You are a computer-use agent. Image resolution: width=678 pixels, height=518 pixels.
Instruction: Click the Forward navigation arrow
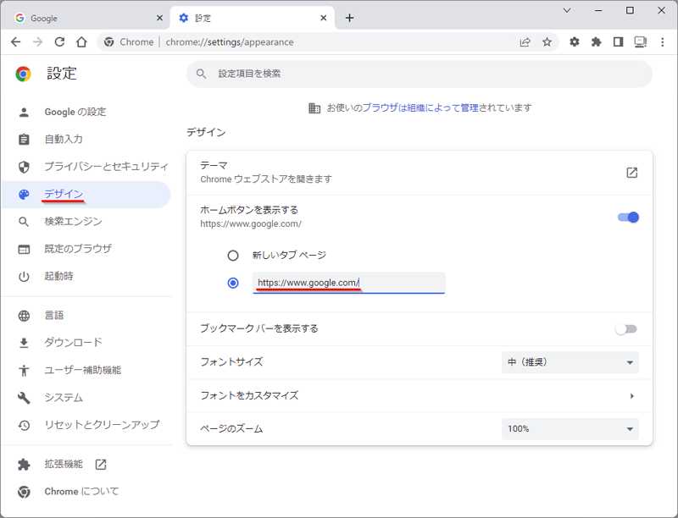pos(38,41)
